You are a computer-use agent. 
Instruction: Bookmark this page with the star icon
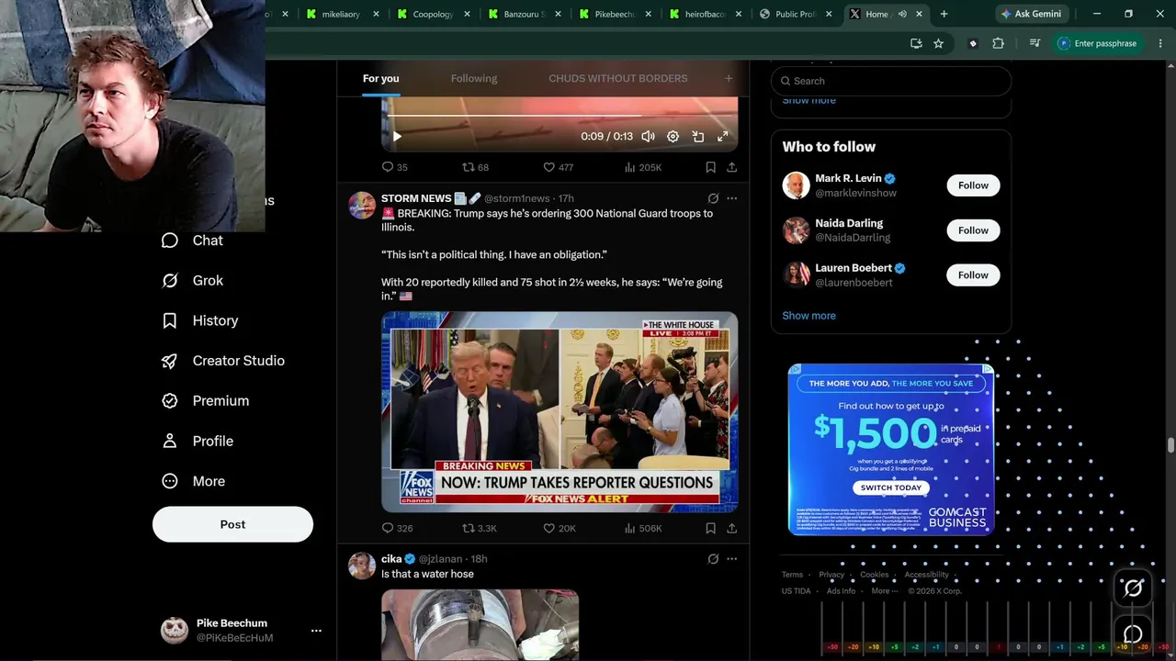click(938, 43)
